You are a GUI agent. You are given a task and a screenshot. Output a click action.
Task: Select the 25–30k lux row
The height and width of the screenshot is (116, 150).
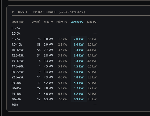pyautogui.click(x=56, y=83)
